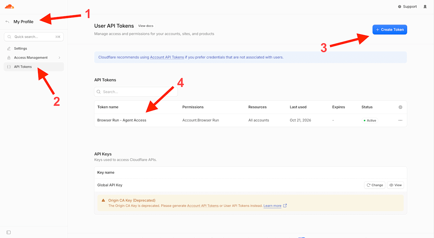Click the Expires column header

(x=339, y=107)
